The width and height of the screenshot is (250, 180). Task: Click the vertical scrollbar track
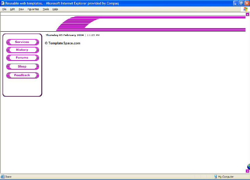click(x=248, y=90)
